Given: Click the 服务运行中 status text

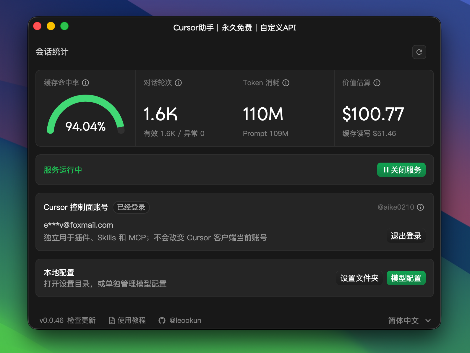Looking at the screenshot, I should (x=63, y=170).
